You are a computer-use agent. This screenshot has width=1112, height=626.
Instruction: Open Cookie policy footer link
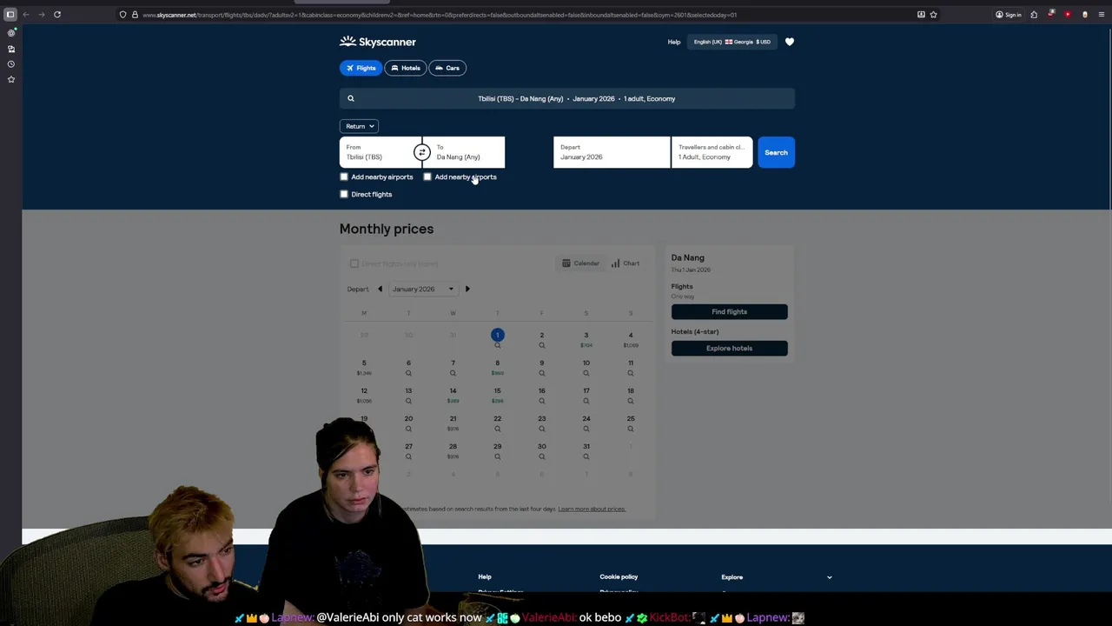coord(619,576)
